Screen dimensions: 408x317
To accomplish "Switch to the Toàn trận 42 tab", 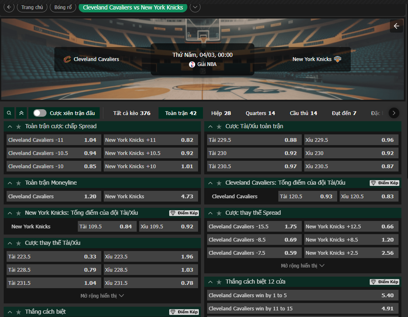I will 181,113.
